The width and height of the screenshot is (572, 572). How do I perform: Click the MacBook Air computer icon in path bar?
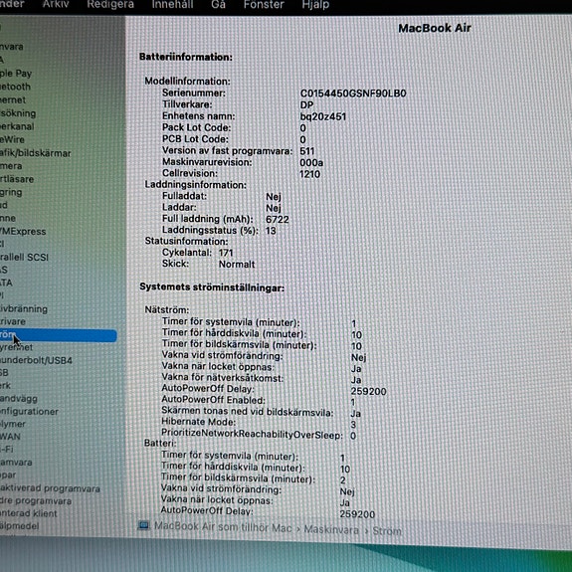143,525
